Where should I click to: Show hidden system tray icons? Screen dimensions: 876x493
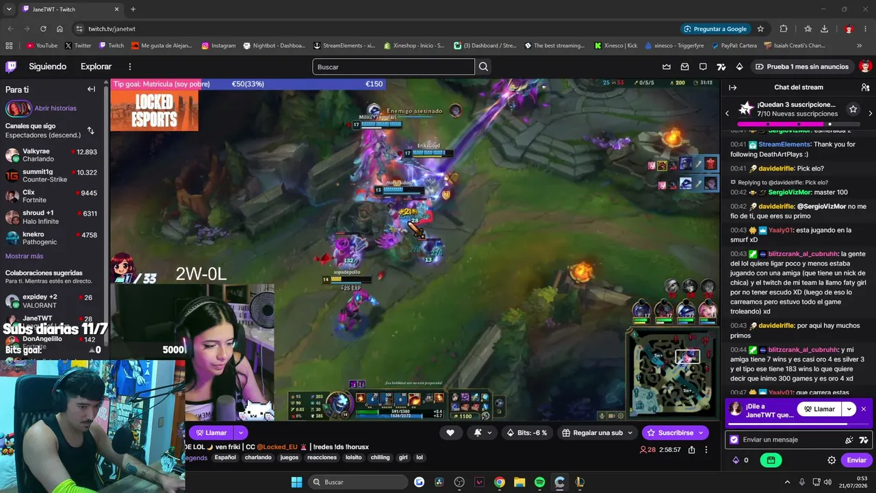(x=787, y=482)
